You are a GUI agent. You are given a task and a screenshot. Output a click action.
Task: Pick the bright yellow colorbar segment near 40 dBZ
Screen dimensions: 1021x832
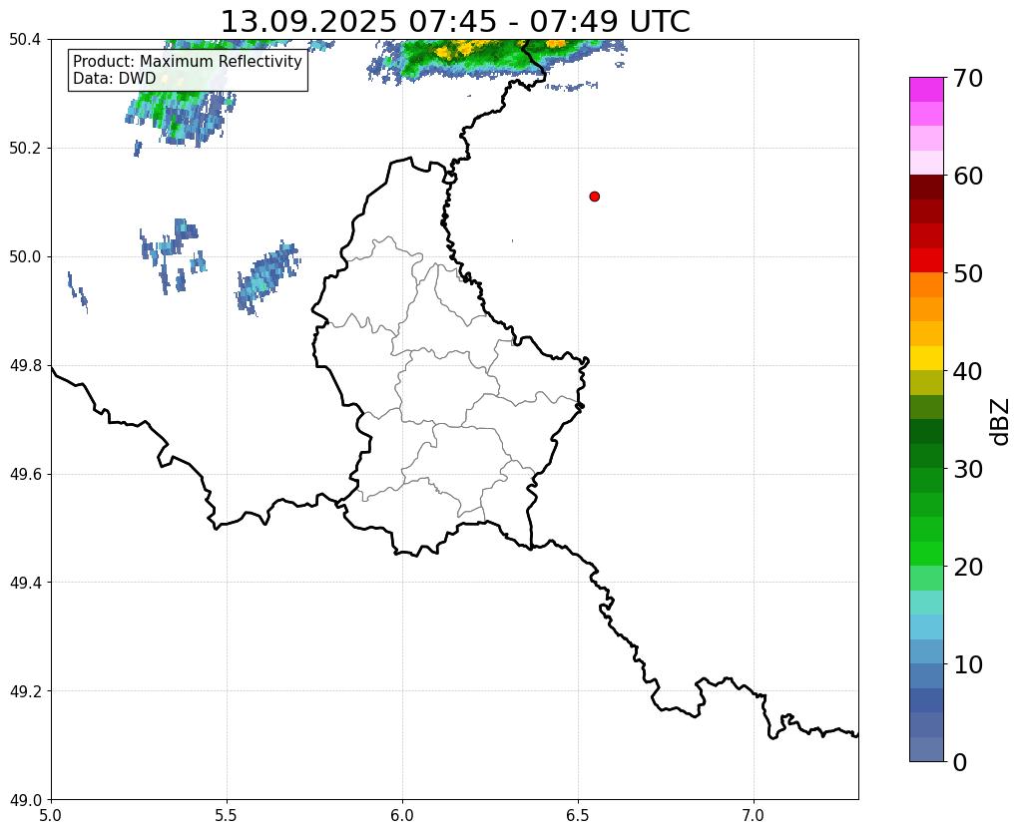pyautogui.click(x=926, y=359)
